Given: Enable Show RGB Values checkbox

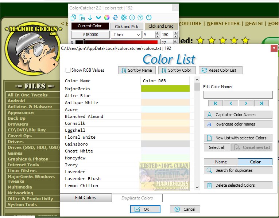Looking at the screenshot, I should [68, 70].
